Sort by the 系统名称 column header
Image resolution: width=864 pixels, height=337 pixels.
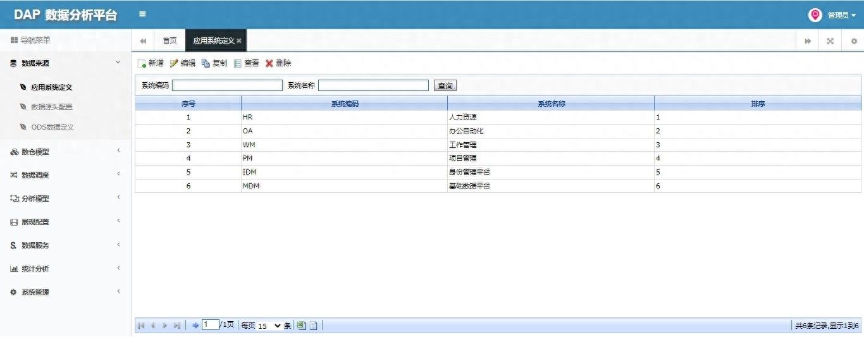coord(551,104)
